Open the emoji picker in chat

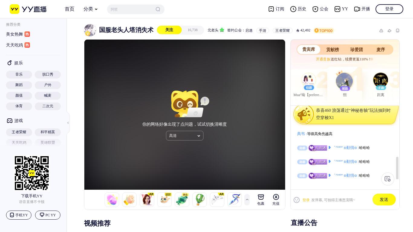point(297,200)
